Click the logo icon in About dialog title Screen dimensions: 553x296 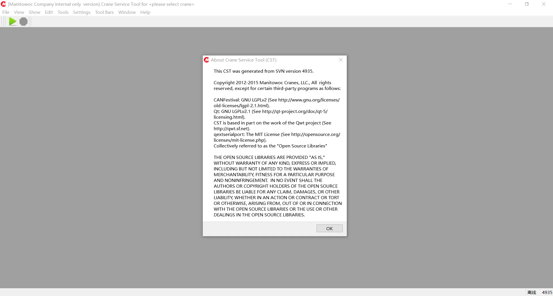pos(207,60)
